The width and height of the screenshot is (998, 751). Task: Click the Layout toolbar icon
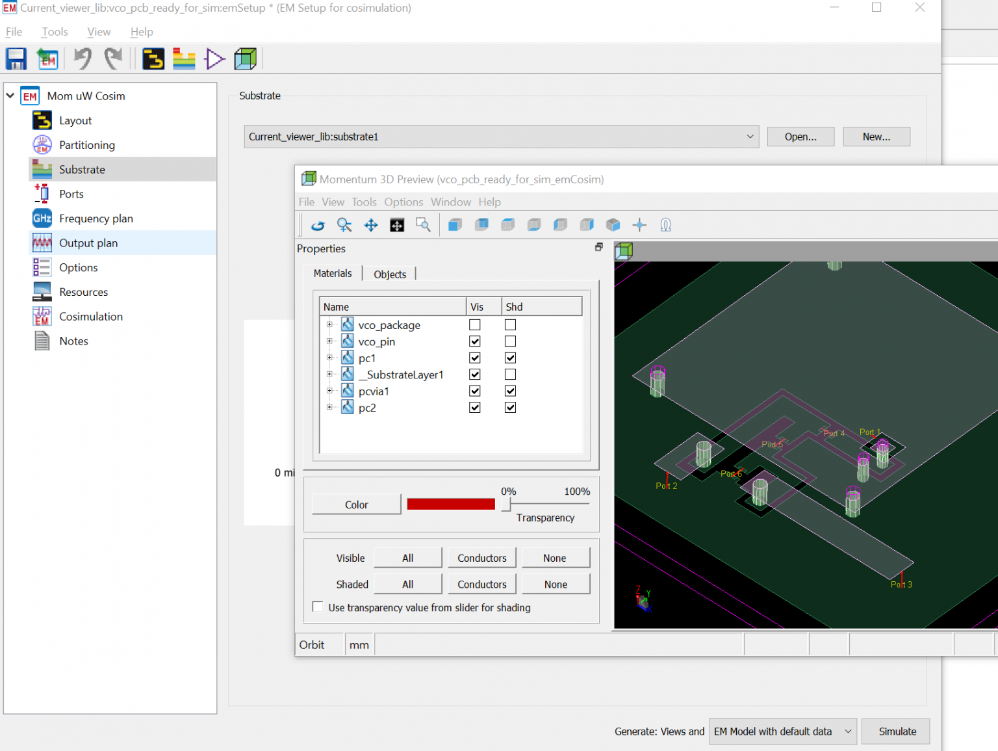point(153,59)
